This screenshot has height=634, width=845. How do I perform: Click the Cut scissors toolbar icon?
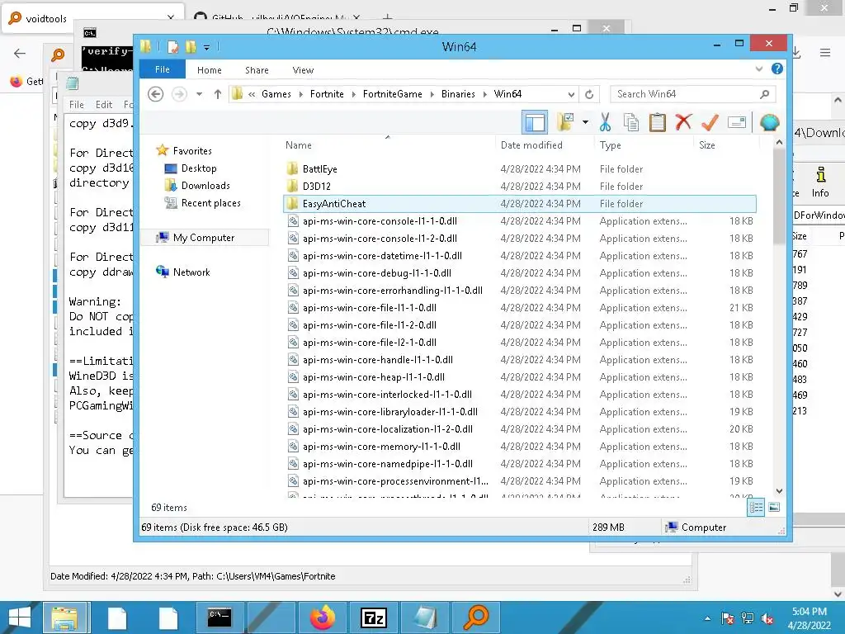[x=605, y=122]
